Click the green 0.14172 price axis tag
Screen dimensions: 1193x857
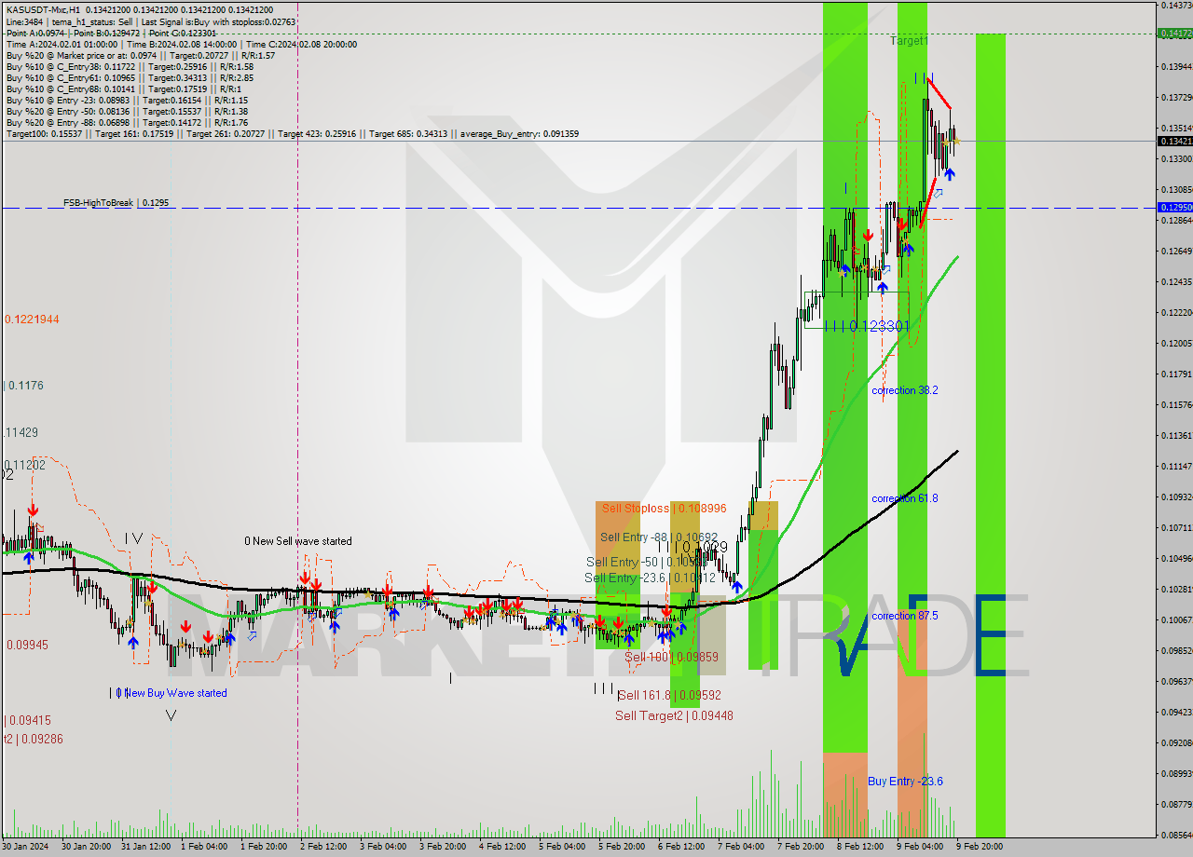pos(1173,34)
